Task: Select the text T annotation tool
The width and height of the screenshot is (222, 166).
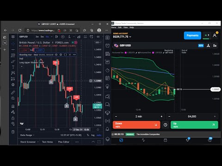Action: (13, 67)
